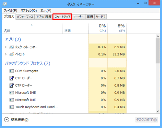
Task: Switch to the サービス tab
Action: [101, 17]
